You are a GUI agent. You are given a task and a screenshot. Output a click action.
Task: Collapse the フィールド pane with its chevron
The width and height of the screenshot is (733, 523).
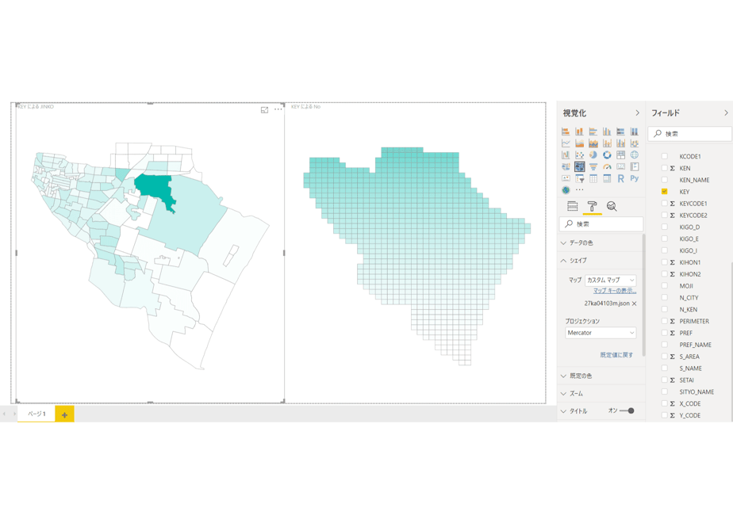click(726, 113)
